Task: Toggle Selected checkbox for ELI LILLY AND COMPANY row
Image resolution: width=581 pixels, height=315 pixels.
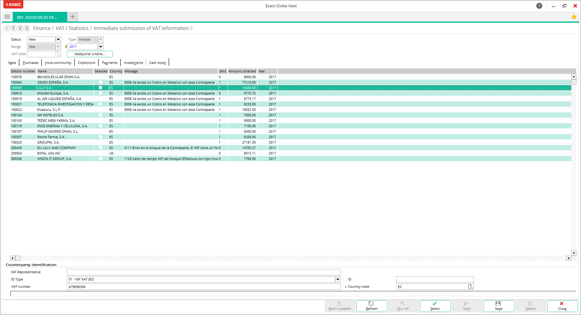Action: coord(100,148)
